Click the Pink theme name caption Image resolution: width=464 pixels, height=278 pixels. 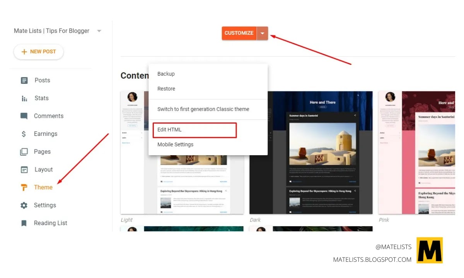point(384,220)
